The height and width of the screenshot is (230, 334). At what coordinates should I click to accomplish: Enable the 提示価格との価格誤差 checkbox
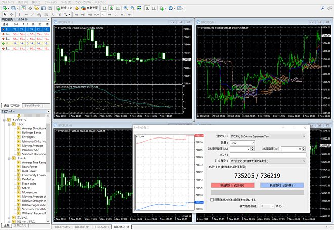coord(212,200)
